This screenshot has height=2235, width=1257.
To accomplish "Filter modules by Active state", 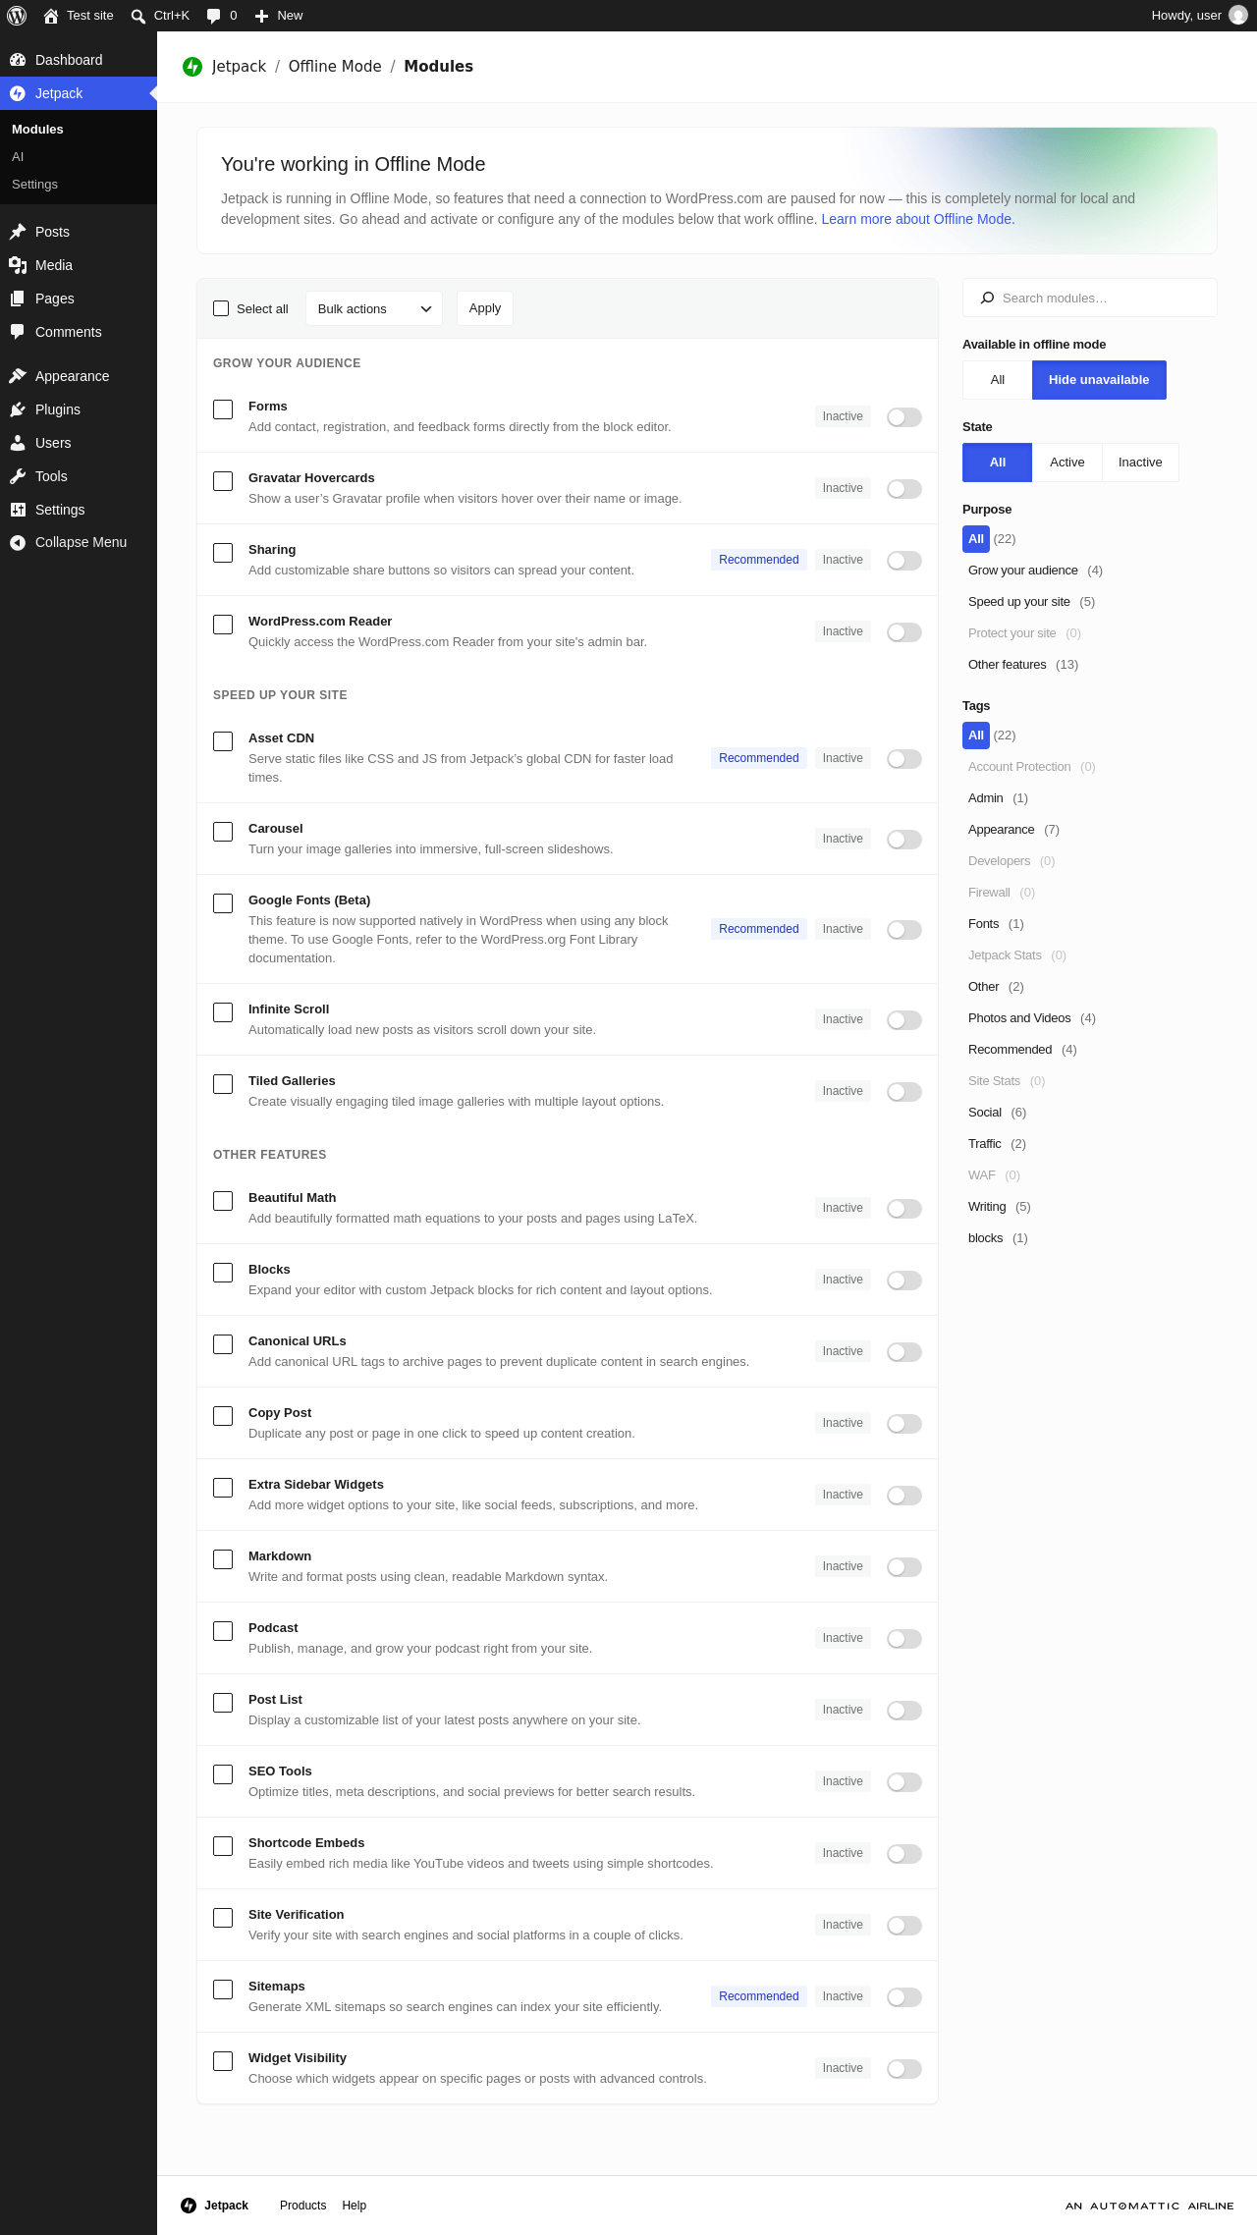I will pyautogui.click(x=1067, y=463).
